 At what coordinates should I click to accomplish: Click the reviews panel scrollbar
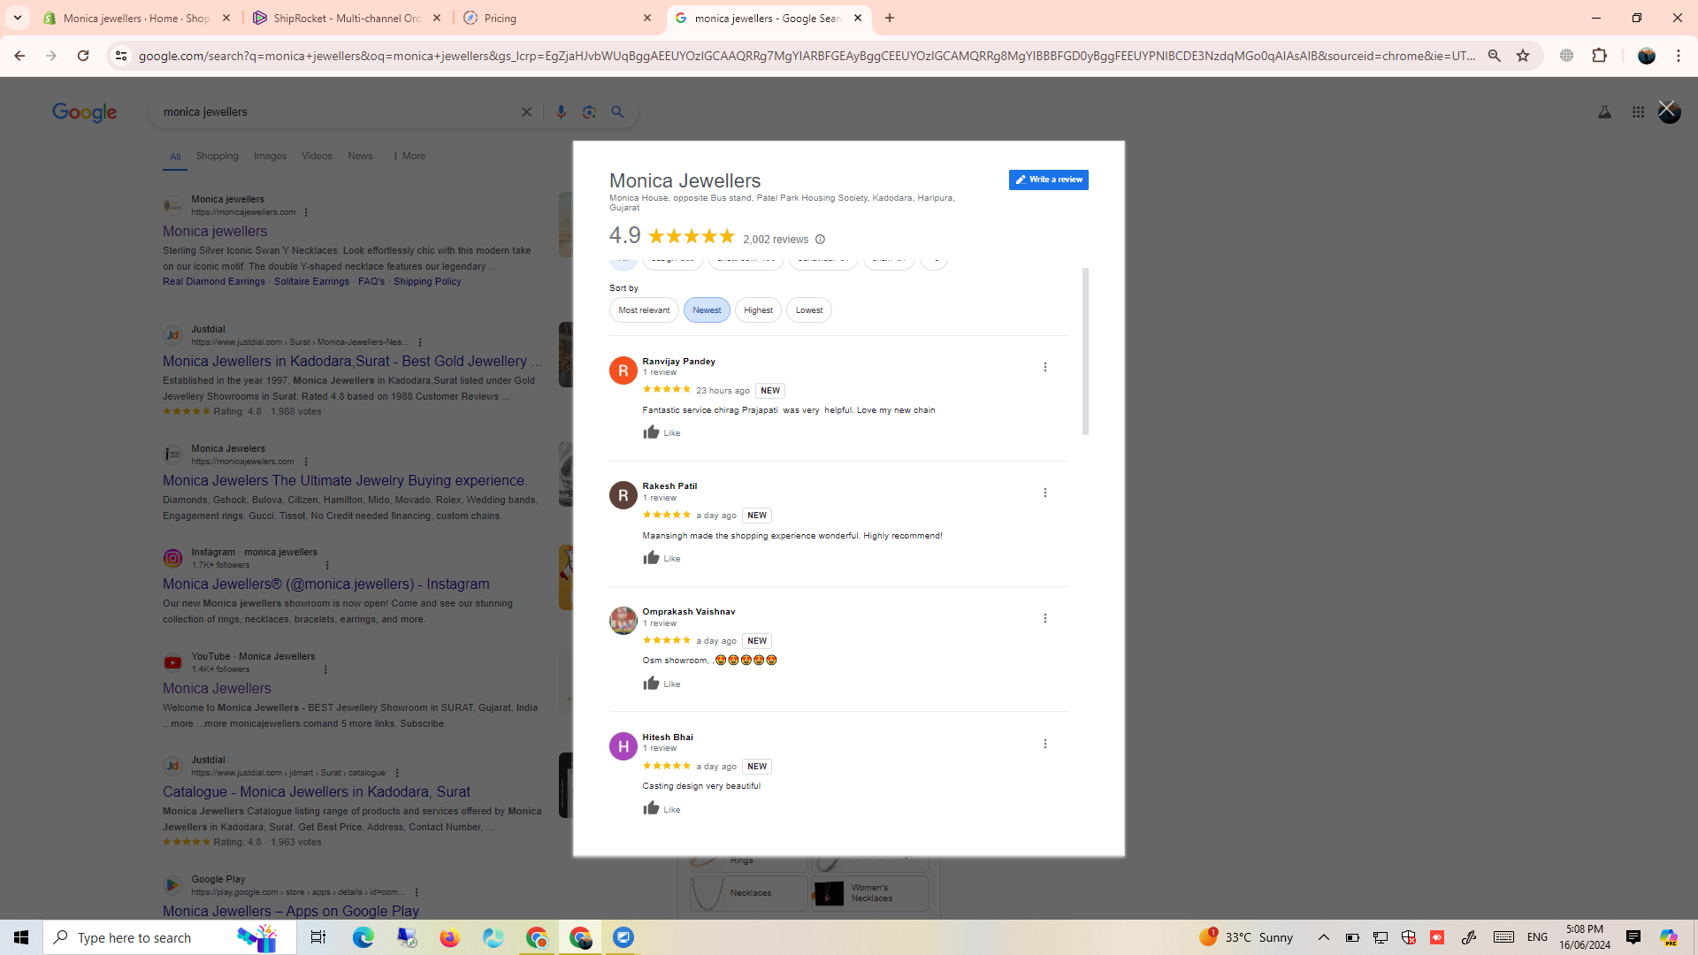(1085, 351)
